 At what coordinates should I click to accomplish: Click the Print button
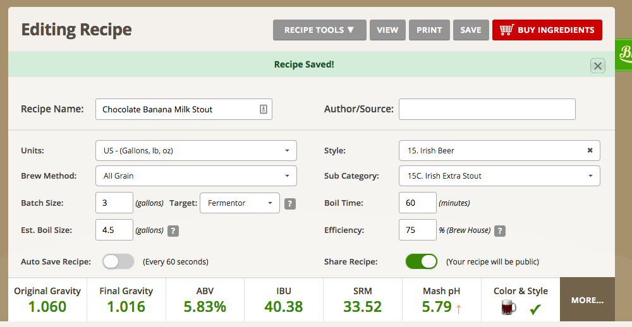point(429,30)
